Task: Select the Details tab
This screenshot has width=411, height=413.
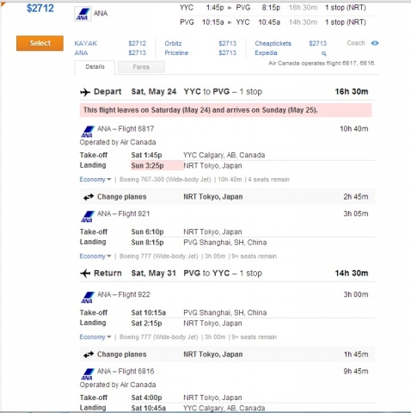Action: (95, 67)
